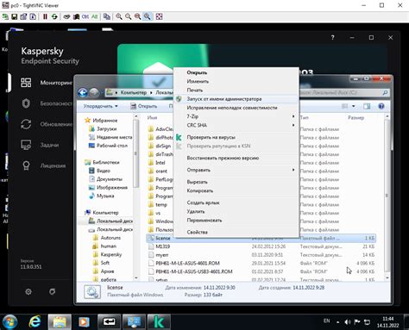Click Открыть button in Explorer toolbar

tap(143, 106)
